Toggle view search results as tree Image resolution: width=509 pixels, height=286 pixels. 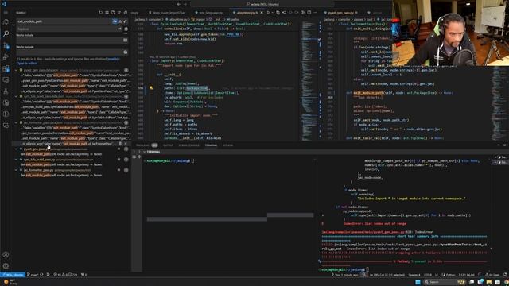coord(119,13)
